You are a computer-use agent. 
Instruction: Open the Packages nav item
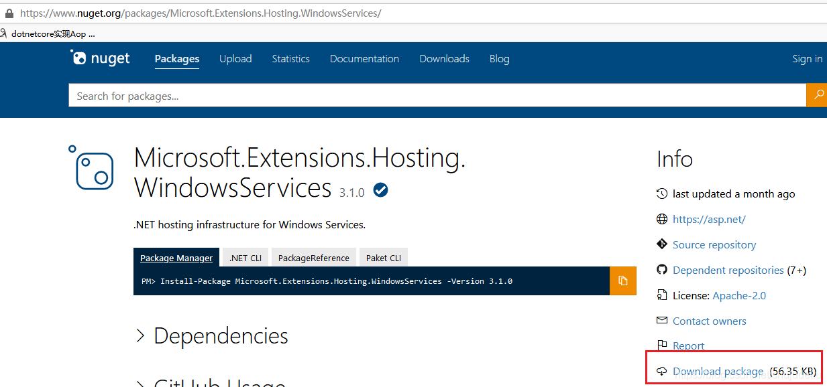pyautogui.click(x=177, y=59)
